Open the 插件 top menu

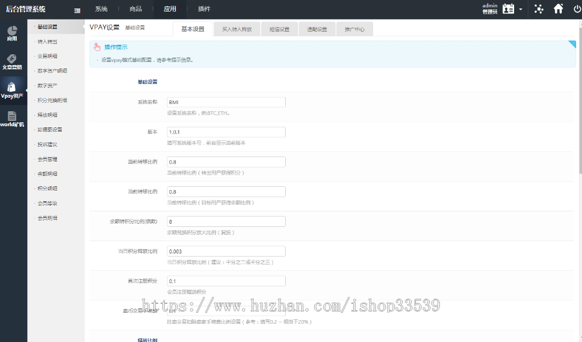(204, 9)
